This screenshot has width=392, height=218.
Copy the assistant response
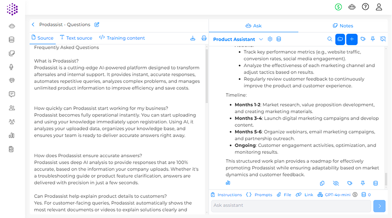coord(322,183)
